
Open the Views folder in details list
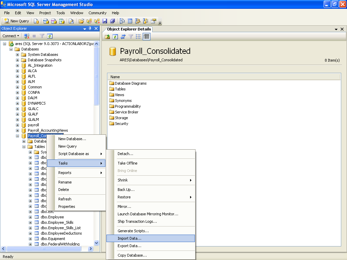point(119,95)
